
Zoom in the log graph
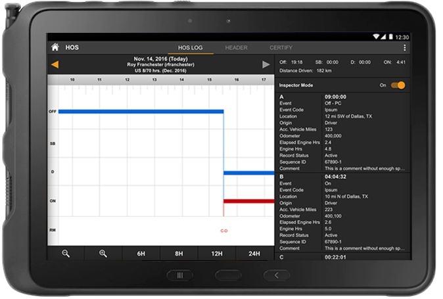pos(103,254)
